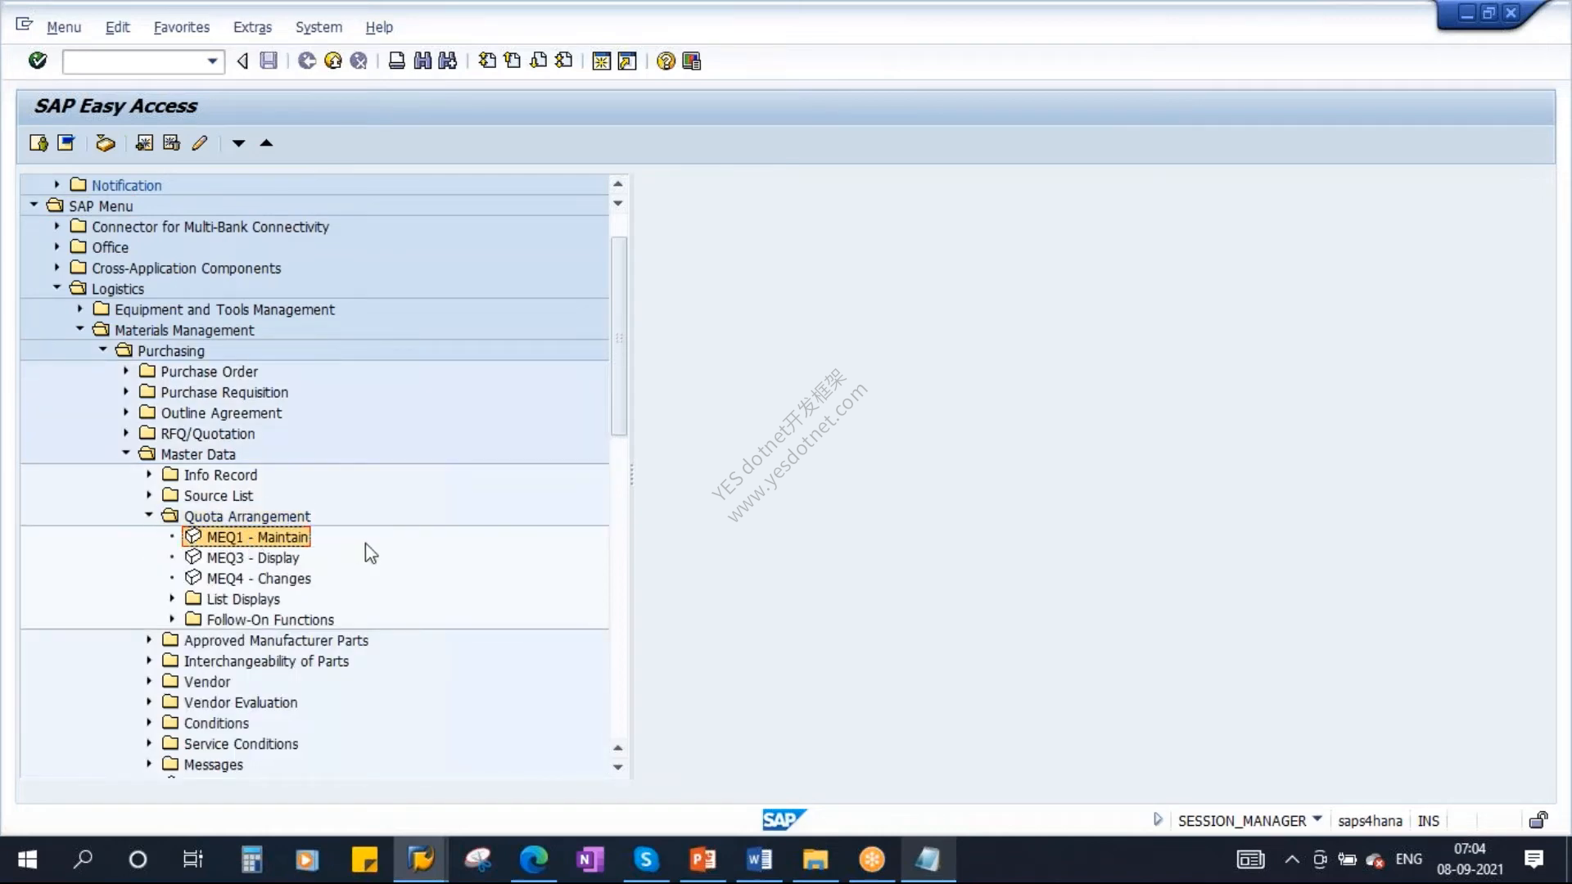This screenshot has height=884, width=1572.
Task: Click the Help question mark icon
Action: tap(666, 61)
